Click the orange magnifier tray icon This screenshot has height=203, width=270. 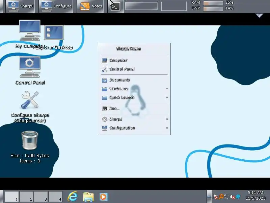tap(221, 197)
